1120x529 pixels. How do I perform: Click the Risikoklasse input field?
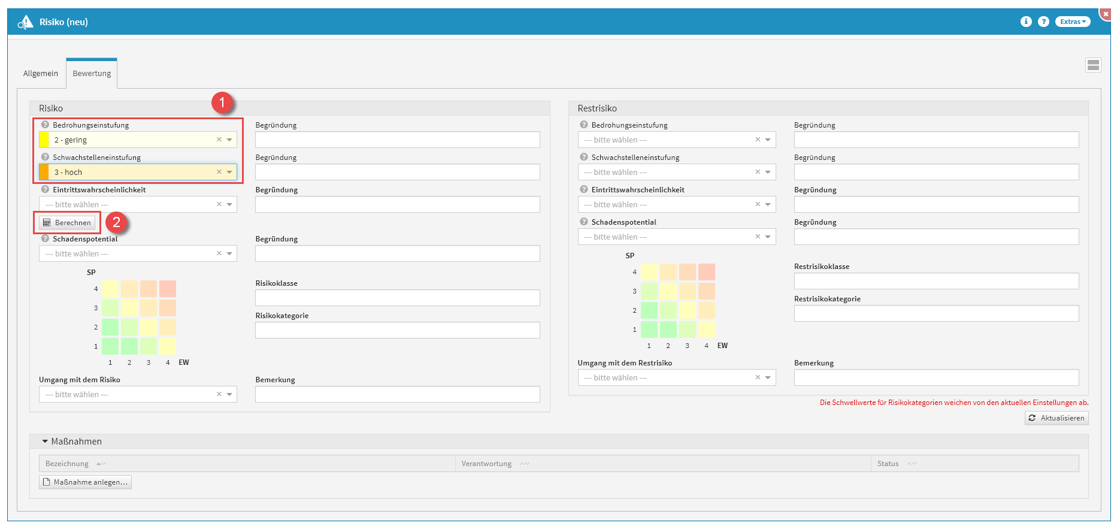[397, 298]
